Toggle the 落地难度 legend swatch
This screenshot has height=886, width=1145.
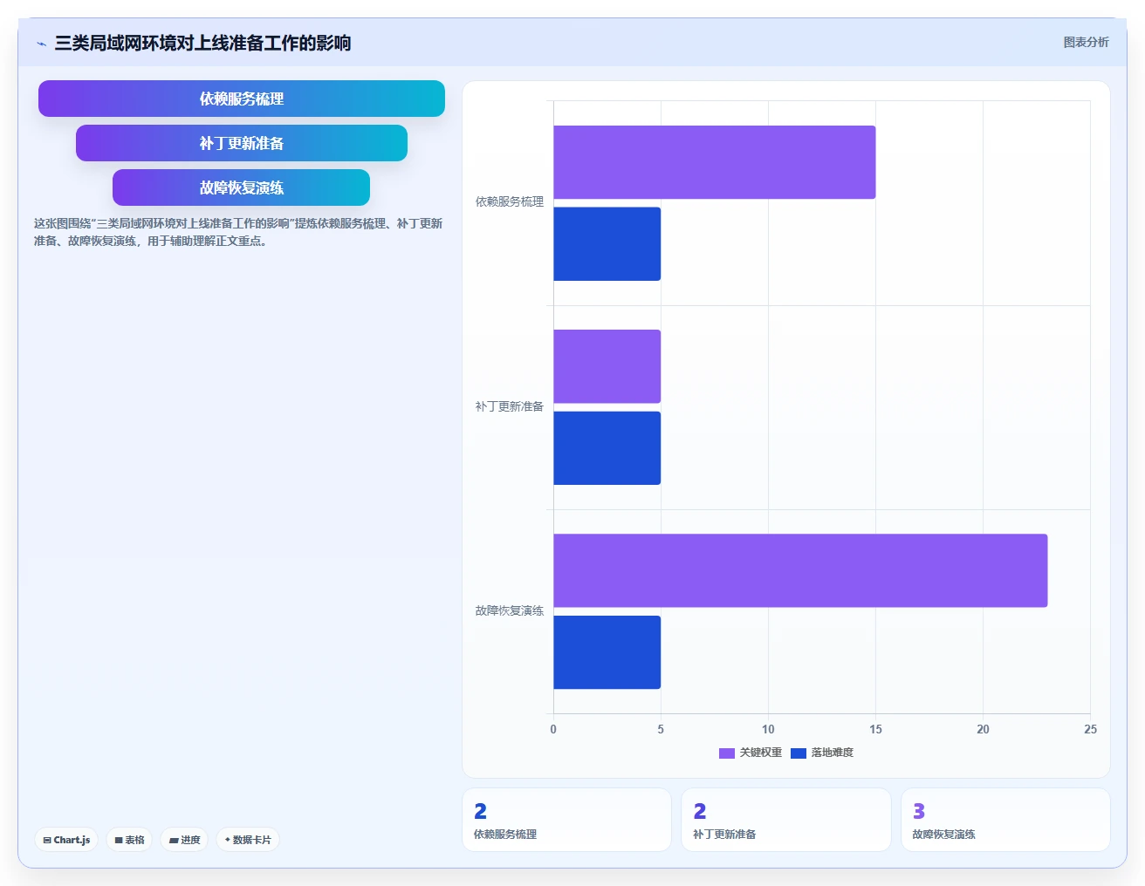point(799,753)
